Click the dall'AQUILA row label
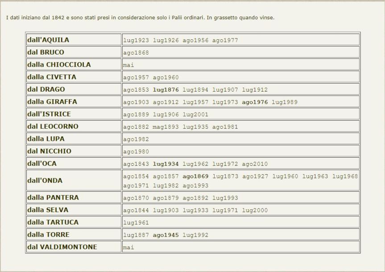 coord(48,40)
